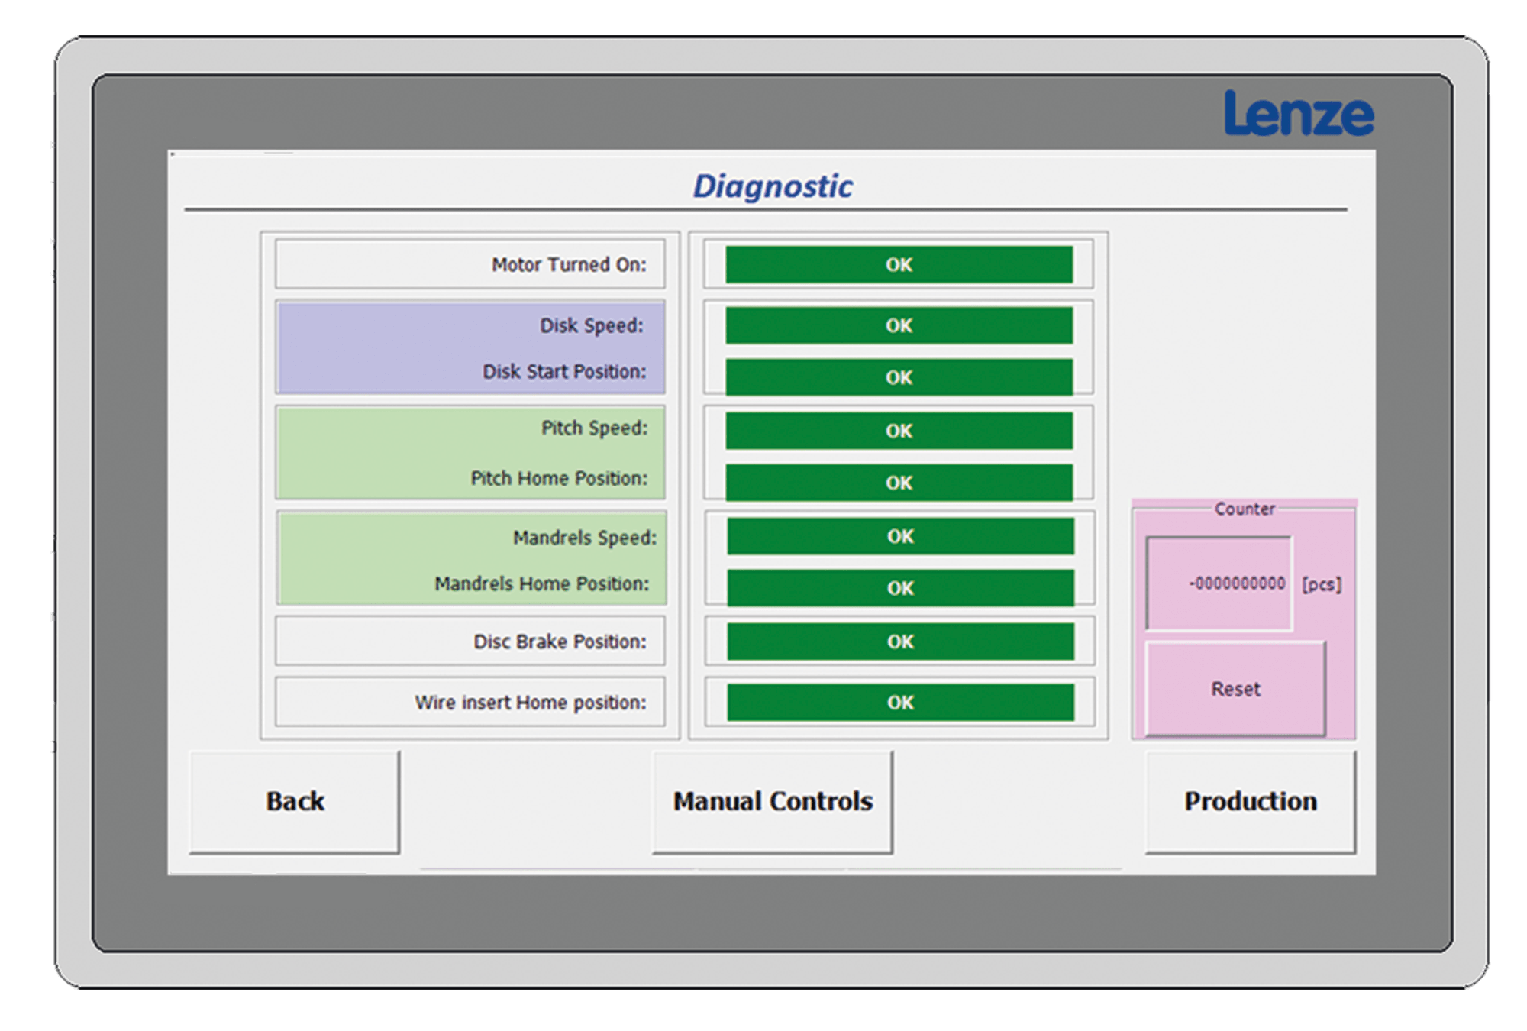Select the Disk Start Position OK indicator
Image resolution: width=1527 pixels, height=1031 pixels.
[899, 377]
